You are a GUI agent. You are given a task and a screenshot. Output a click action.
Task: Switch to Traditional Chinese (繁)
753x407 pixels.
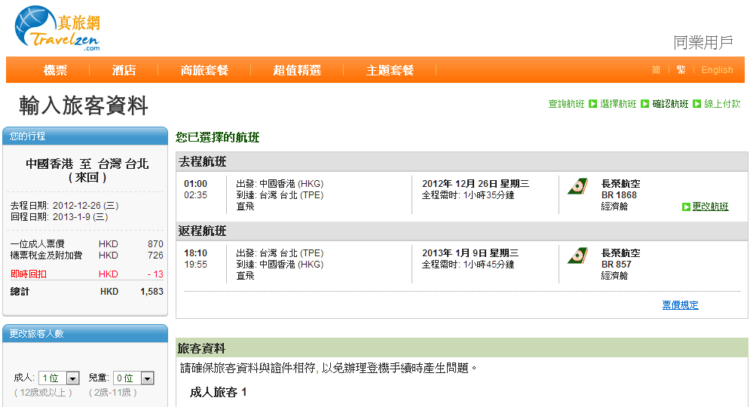[681, 70]
